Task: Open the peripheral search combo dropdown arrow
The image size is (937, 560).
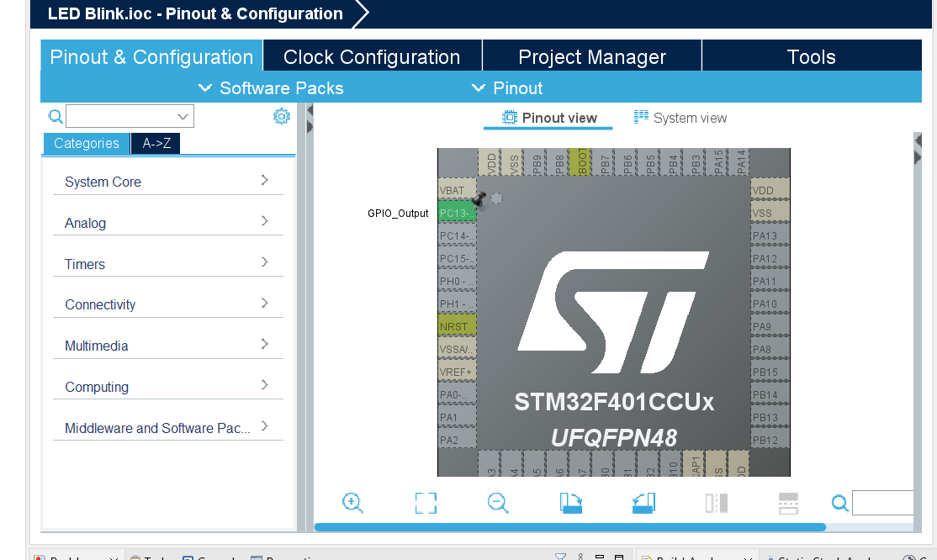Action: point(183,116)
